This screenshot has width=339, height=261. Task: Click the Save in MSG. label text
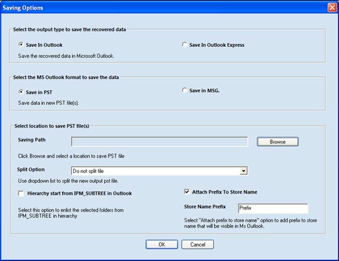205,90
